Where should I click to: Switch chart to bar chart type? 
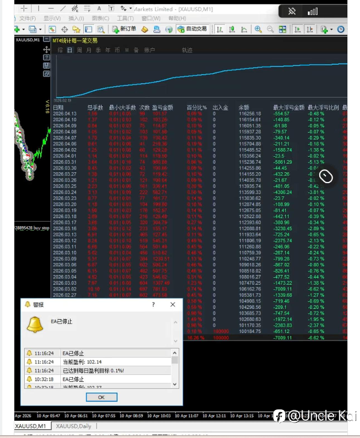(x=220, y=29)
